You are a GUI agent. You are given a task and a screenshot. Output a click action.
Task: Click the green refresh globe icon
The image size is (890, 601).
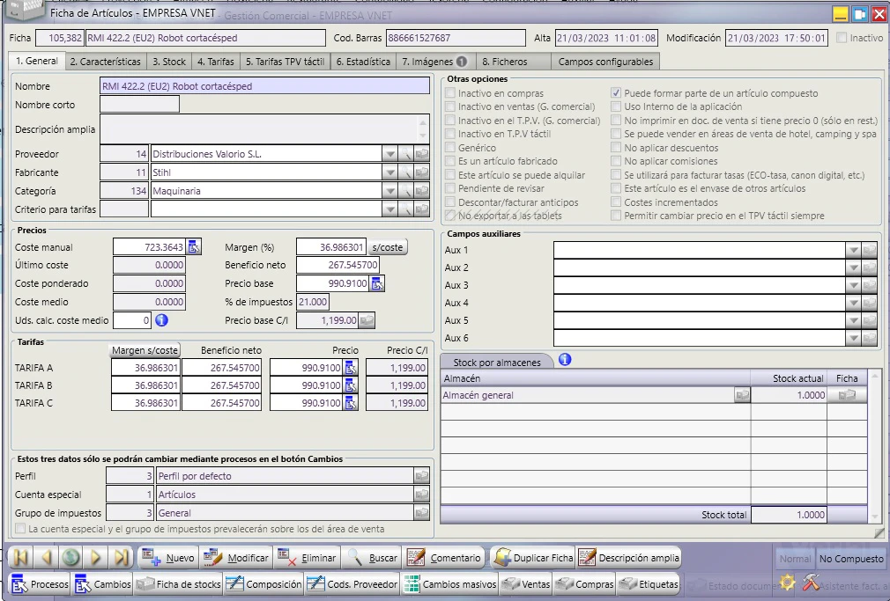point(71,558)
